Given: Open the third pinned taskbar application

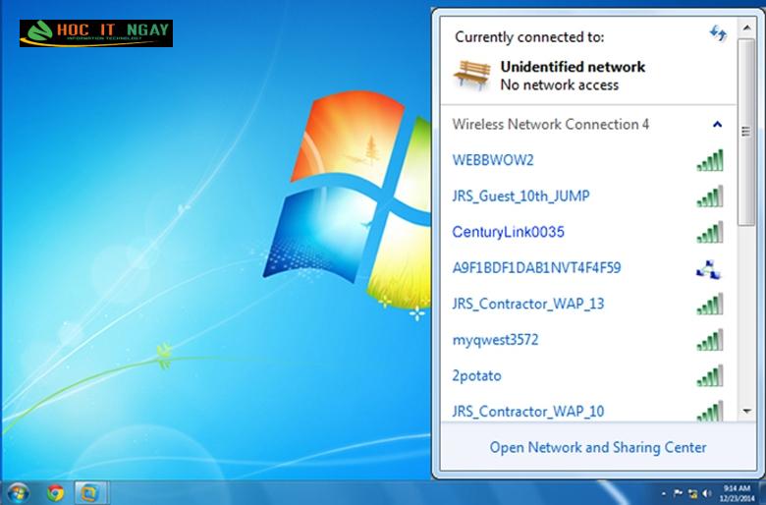Looking at the screenshot, I should [x=91, y=492].
